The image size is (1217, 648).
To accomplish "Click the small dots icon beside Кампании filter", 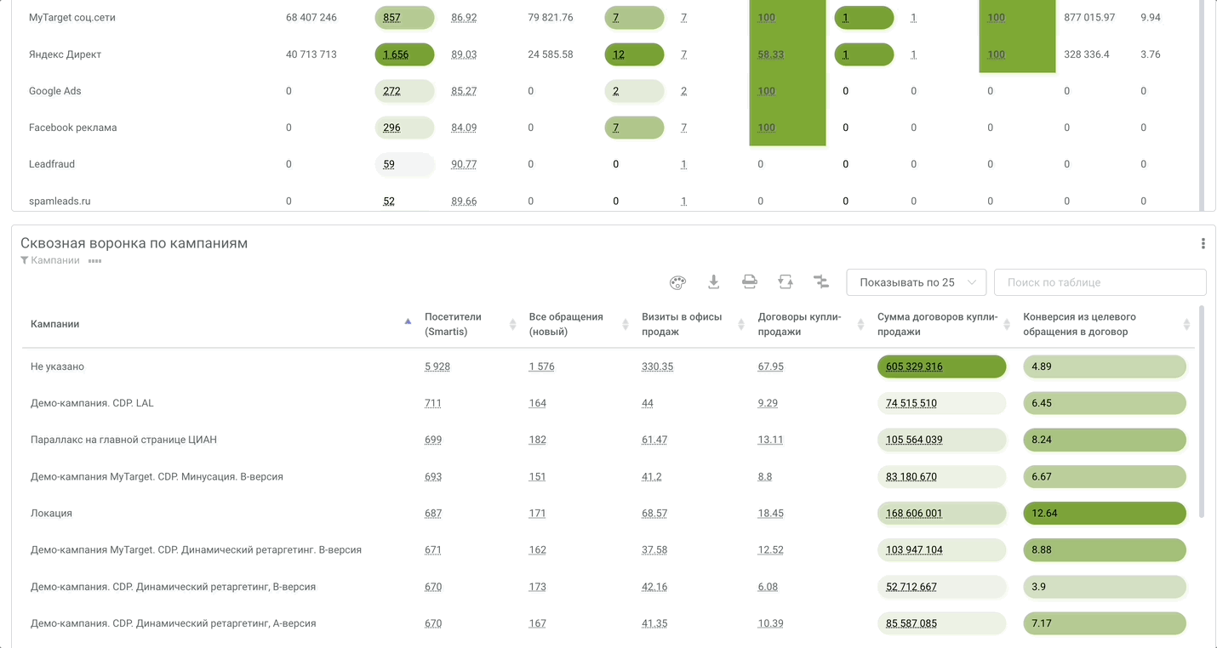I will click(x=94, y=261).
